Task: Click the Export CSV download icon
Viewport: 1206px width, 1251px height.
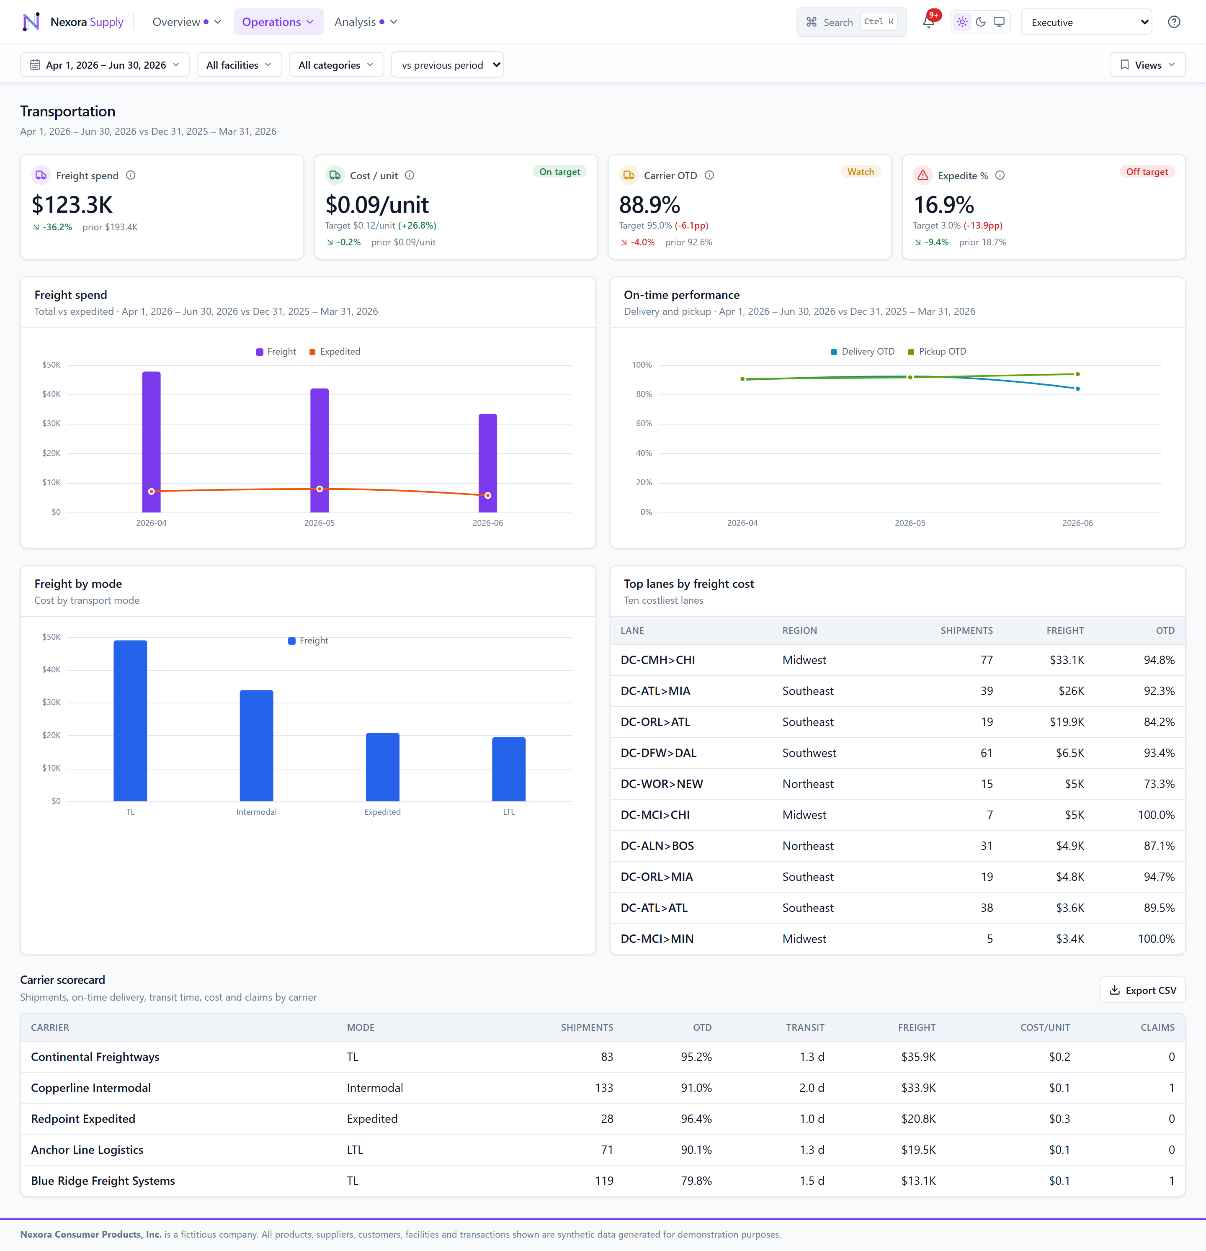Action: click(x=1115, y=990)
